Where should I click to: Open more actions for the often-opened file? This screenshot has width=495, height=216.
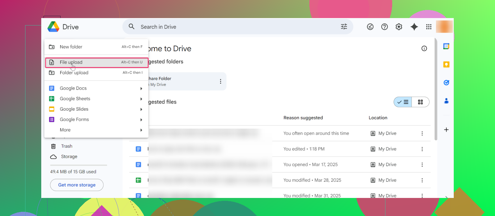tap(422, 133)
